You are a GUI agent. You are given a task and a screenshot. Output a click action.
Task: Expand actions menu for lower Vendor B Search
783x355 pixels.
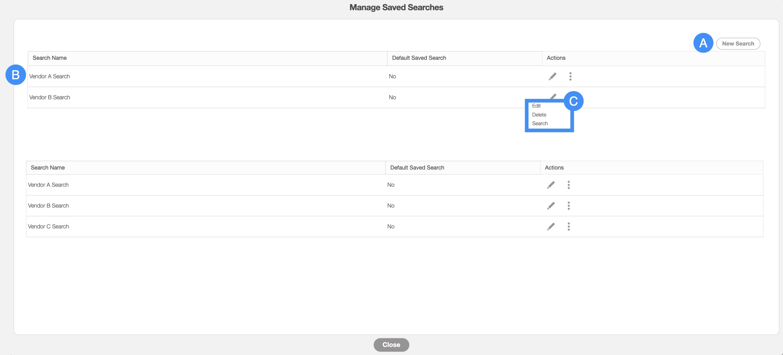click(568, 206)
